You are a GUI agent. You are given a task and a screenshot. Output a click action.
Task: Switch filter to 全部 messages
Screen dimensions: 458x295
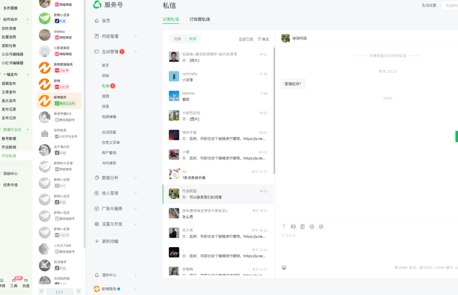click(x=178, y=39)
